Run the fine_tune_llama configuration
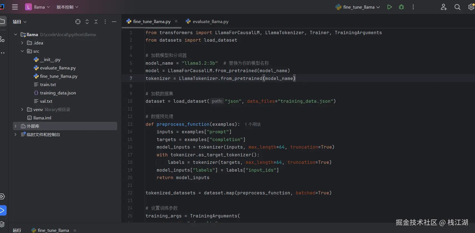 (x=390, y=7)
